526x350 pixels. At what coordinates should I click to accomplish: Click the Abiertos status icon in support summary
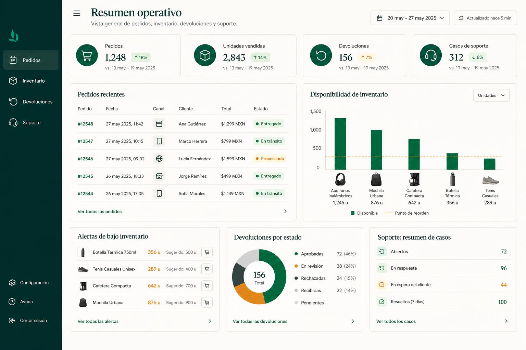381,252
